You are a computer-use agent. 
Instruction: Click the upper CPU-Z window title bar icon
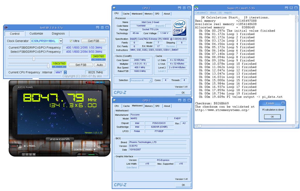[x=114, y=8]
